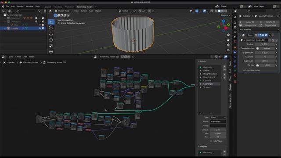Enable the Hide Value checkbox
The height and width of the screenshot is (158, 281).
coord(211,141)
